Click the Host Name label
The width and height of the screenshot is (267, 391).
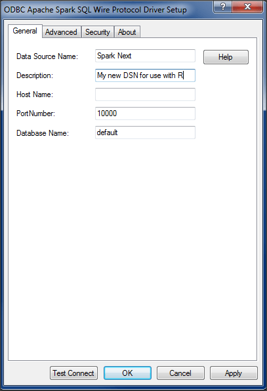point(35,94)
